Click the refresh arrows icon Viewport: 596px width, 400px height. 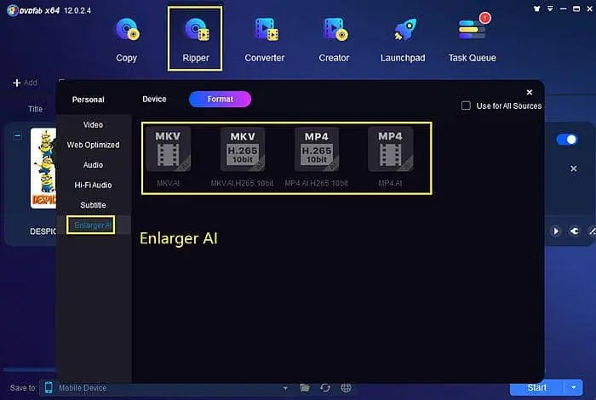pyautogui.click(x=325, y=388)
